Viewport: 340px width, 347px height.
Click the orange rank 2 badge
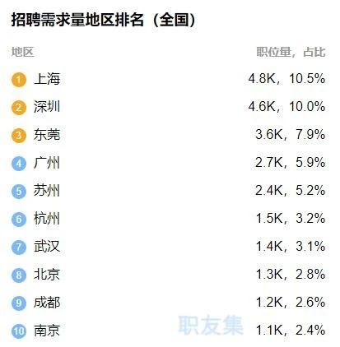[x=19, y=108]
